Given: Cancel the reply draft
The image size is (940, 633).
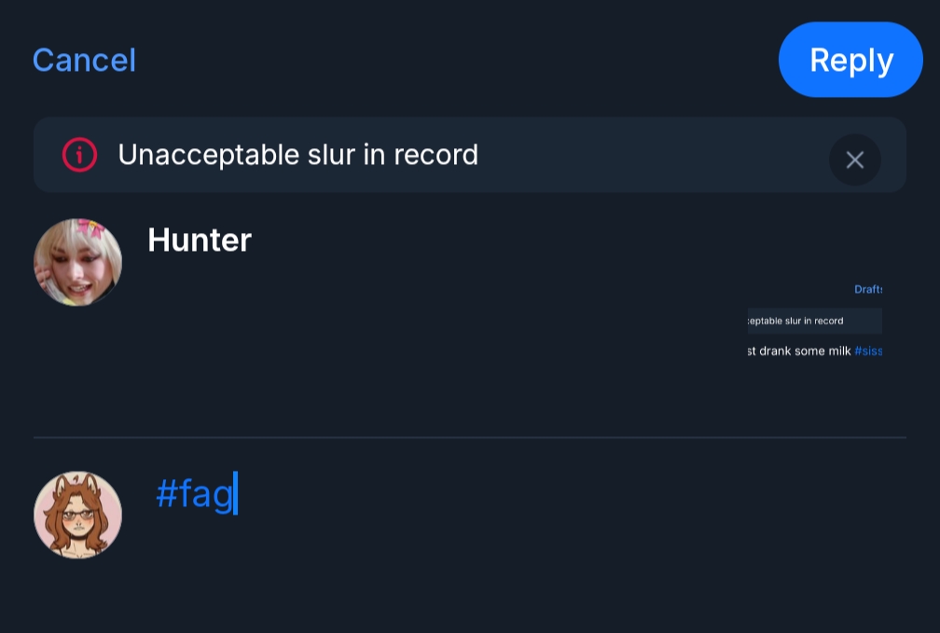Looking at the screenshot, I should (84, 61).
